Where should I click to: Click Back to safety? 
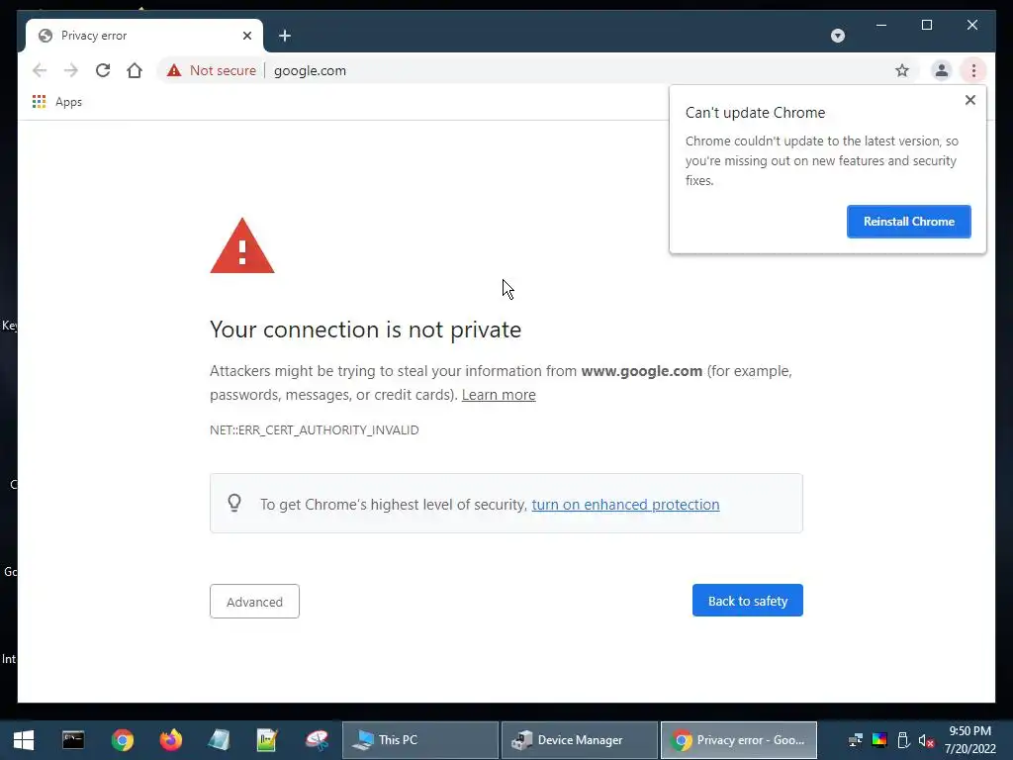[x=748, y=601]
